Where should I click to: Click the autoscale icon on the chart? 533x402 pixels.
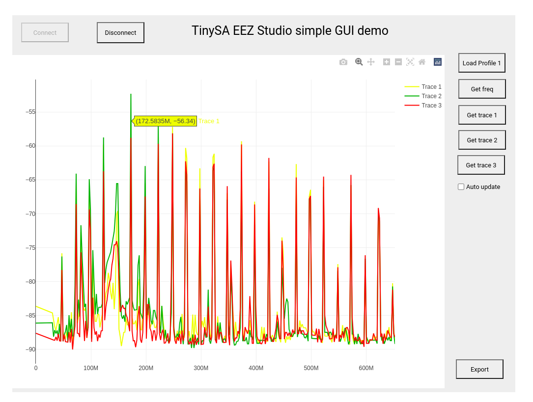[410, 62]
